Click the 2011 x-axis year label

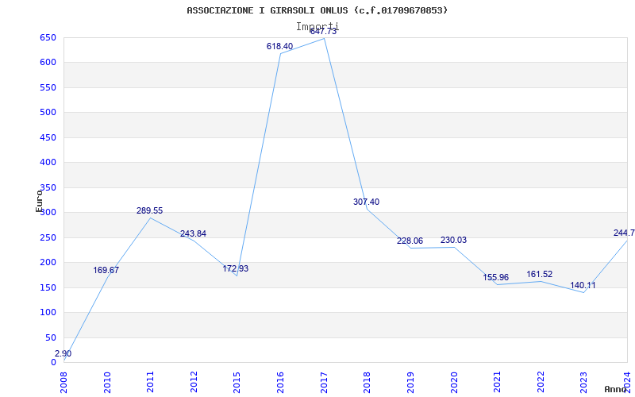coord(151,382)
